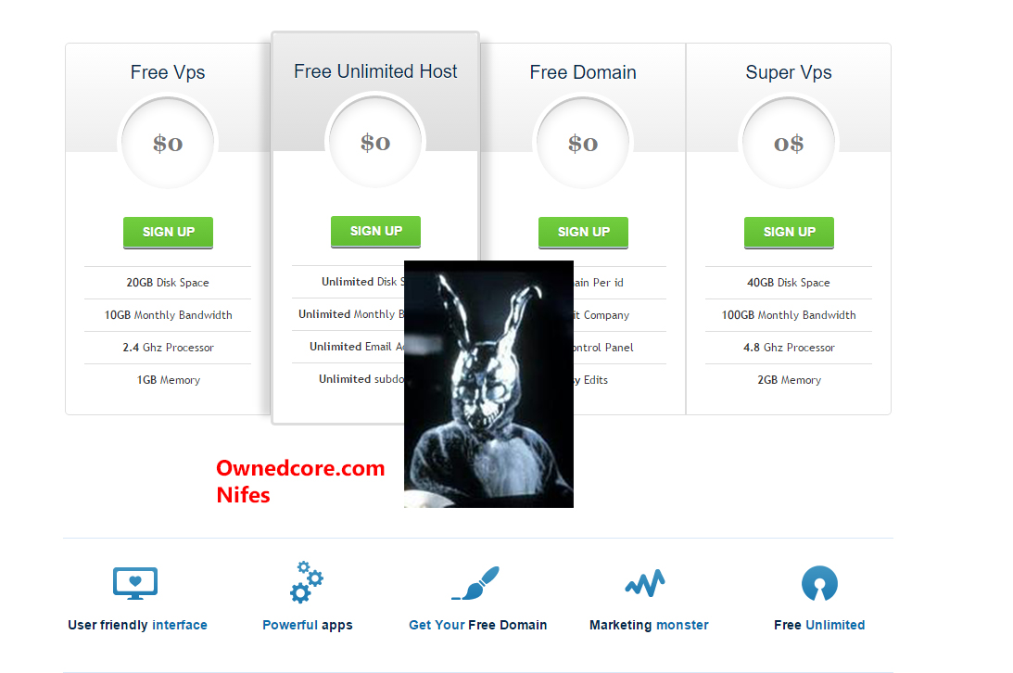Open the Free Unlimited link
1013x673 pixels.
819,625
